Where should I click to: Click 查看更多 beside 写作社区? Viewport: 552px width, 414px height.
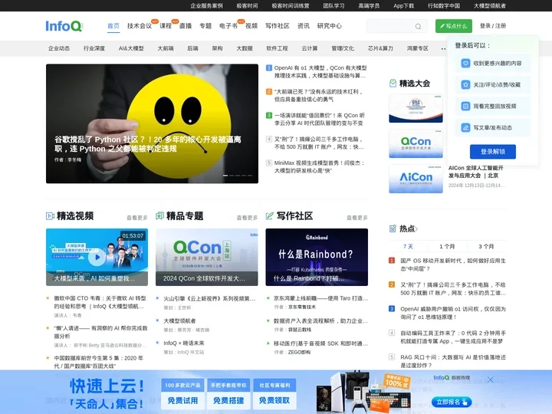357,218
